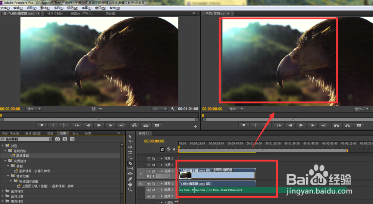This screenshot has width=373, height=204.
Task: Switch to the 历史 tab
Action: click(88, 133)
